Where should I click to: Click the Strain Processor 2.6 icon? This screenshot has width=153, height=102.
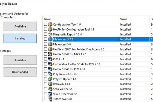(50, 94)
